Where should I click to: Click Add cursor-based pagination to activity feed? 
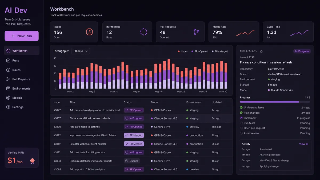[x=95, y=110]
